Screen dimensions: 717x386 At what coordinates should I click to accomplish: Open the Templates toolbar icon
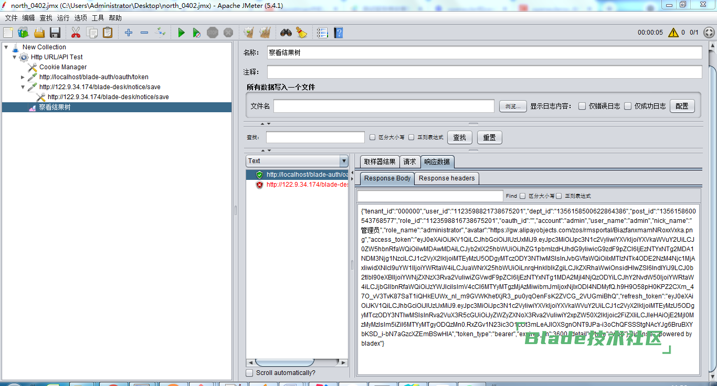click(x=23, y=33)
